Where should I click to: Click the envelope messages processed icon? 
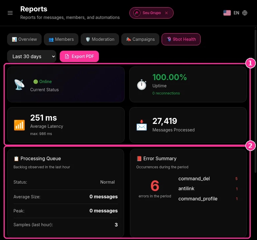142,125
